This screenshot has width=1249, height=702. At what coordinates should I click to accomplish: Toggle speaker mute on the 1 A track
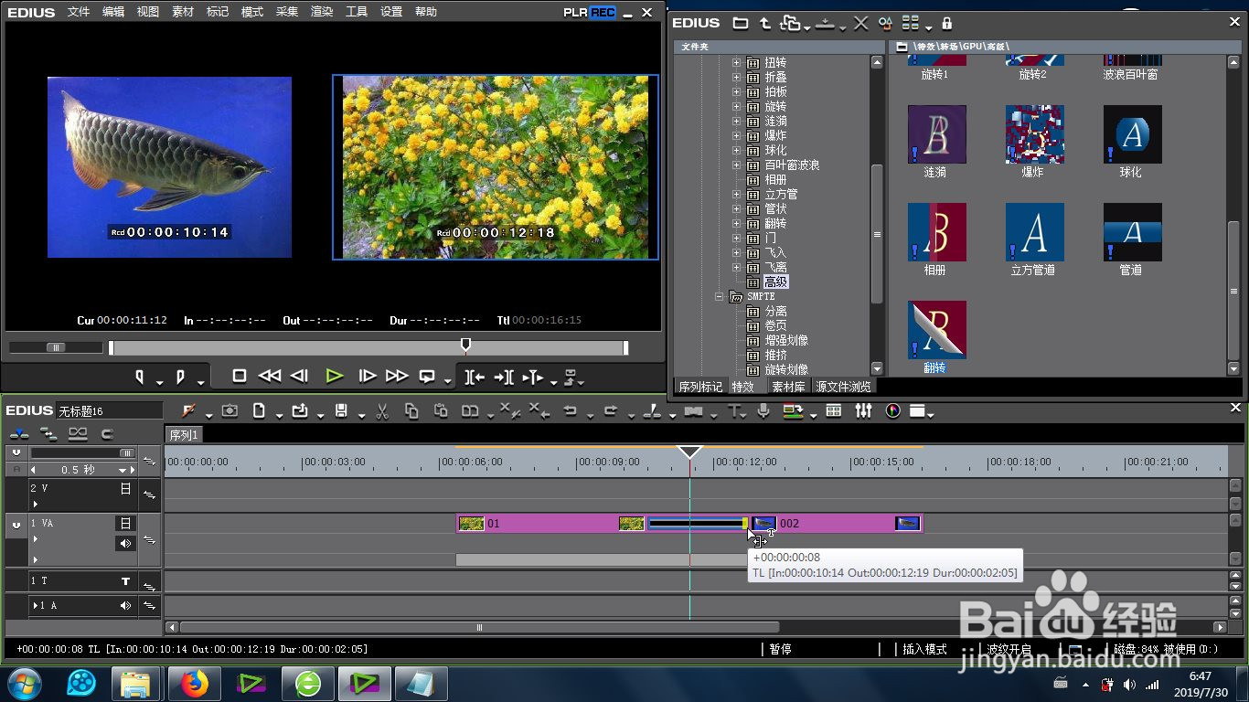(125, 606)
